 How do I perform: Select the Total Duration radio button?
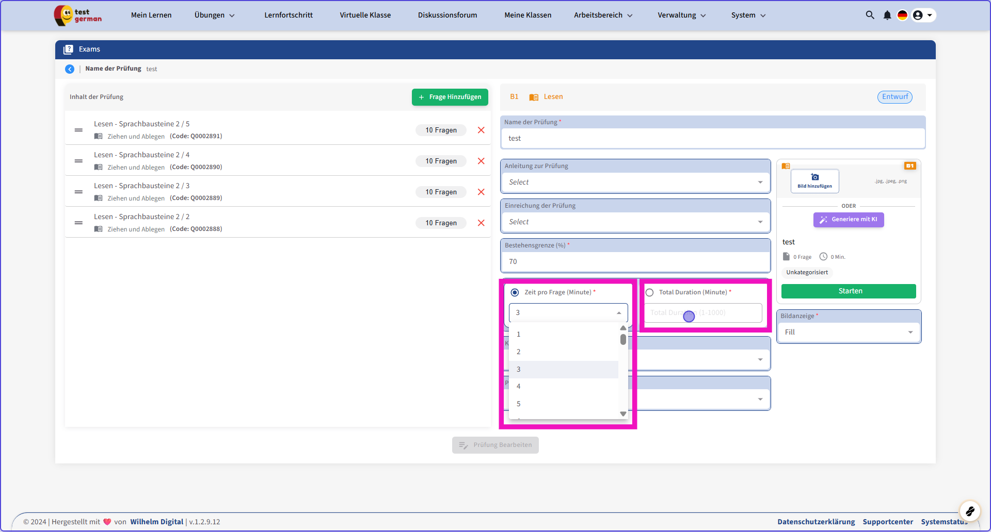tap(649, 292)
